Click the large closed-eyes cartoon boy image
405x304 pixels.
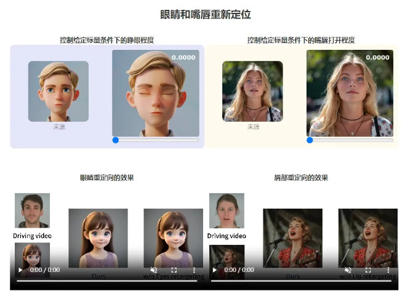156,93
